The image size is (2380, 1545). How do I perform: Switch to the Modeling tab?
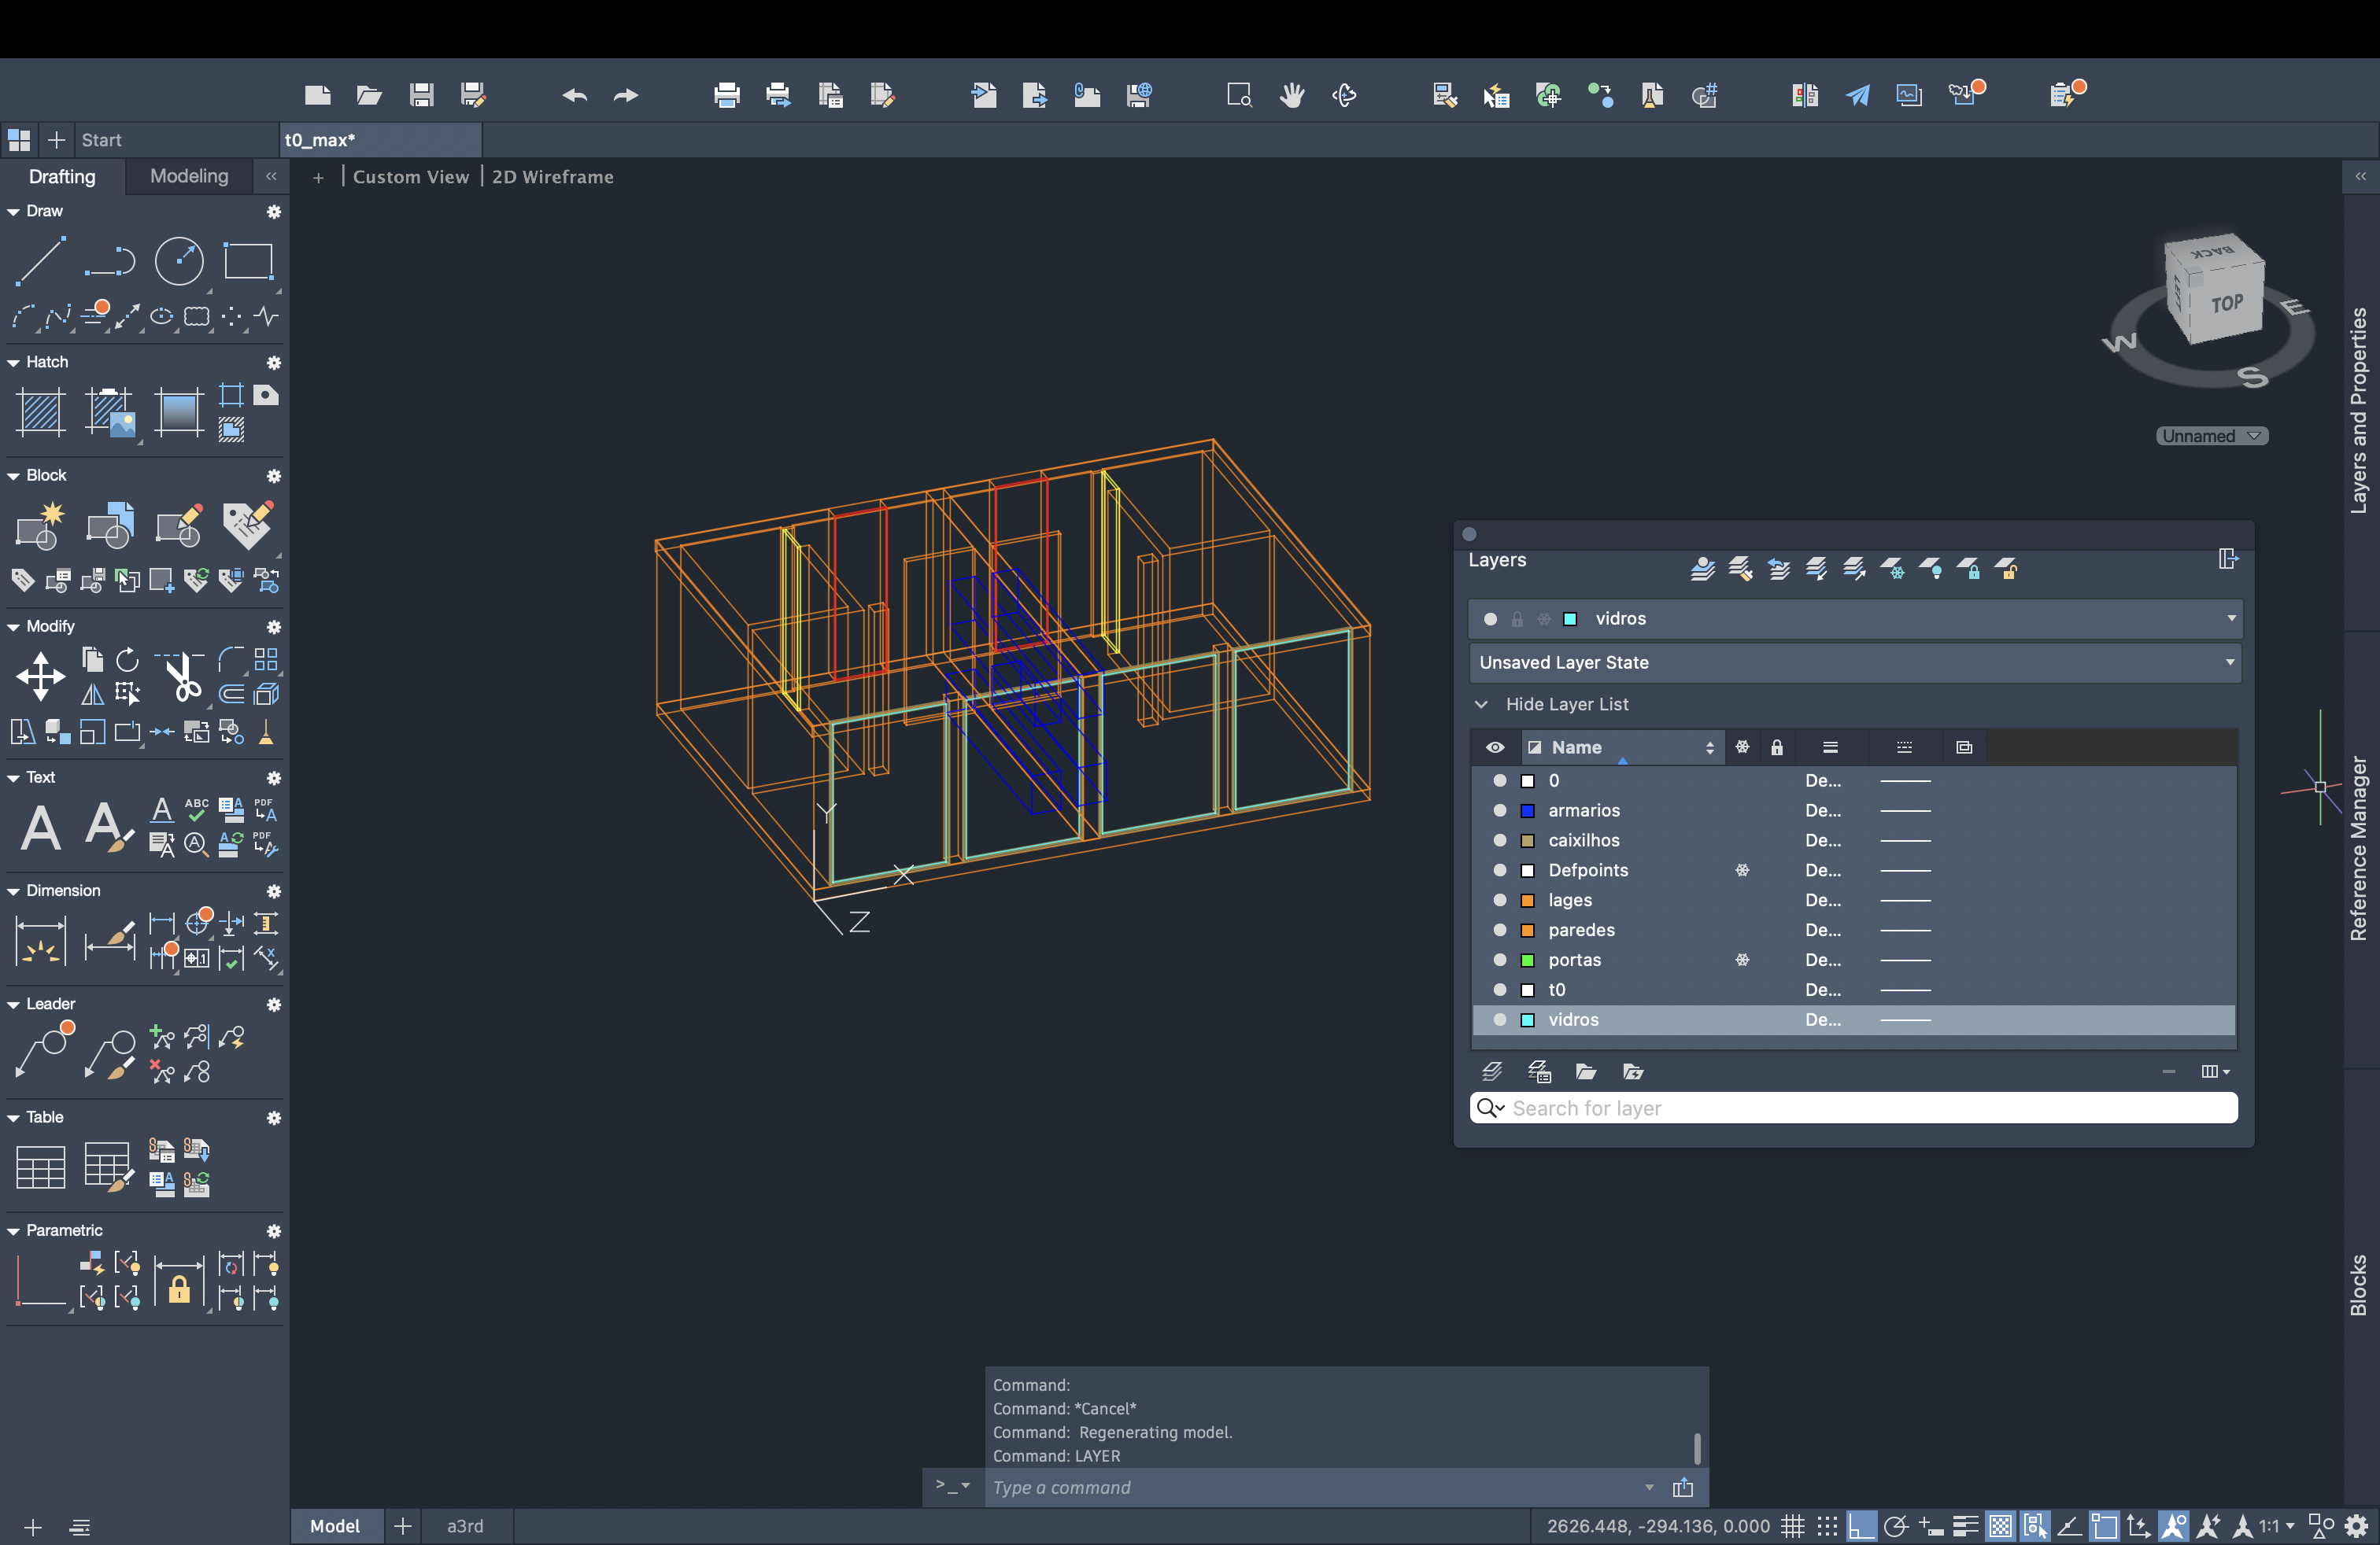click(x=189, y=176)
